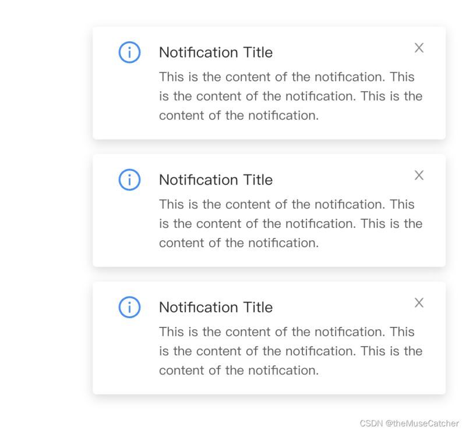
Task: Click the info icon in the top notification
Action: click(x=129, y=52)
